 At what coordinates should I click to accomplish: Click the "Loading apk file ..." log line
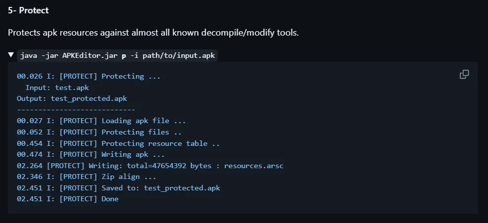pyautogui.click(x=101, y=121)
